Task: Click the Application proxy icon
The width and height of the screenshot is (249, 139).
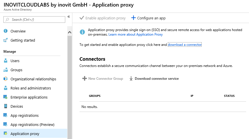Action: [x=6, y=133]
